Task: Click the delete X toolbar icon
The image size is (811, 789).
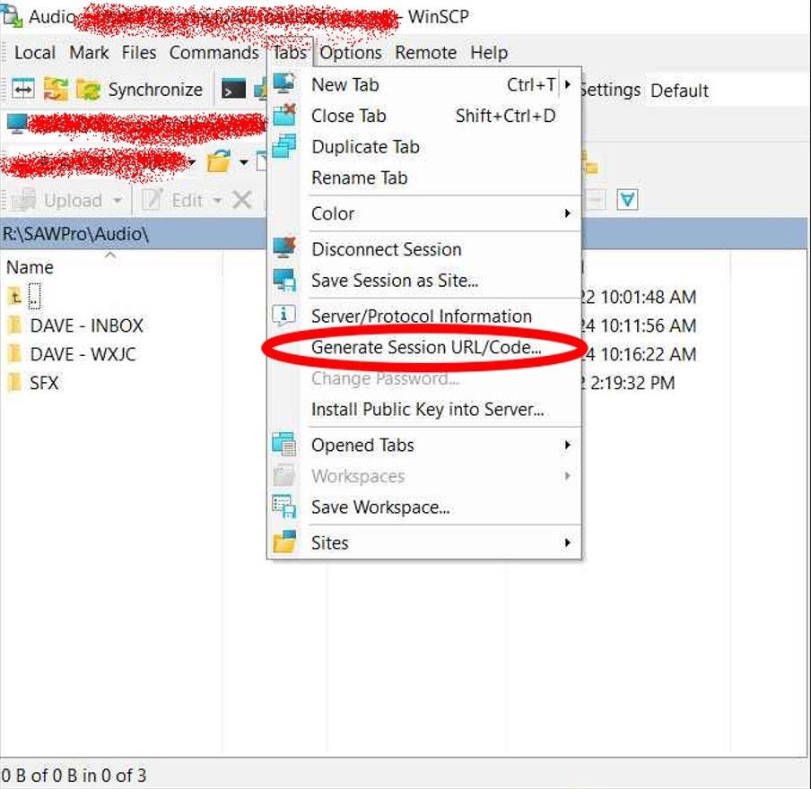Action: tap(241, 200)
